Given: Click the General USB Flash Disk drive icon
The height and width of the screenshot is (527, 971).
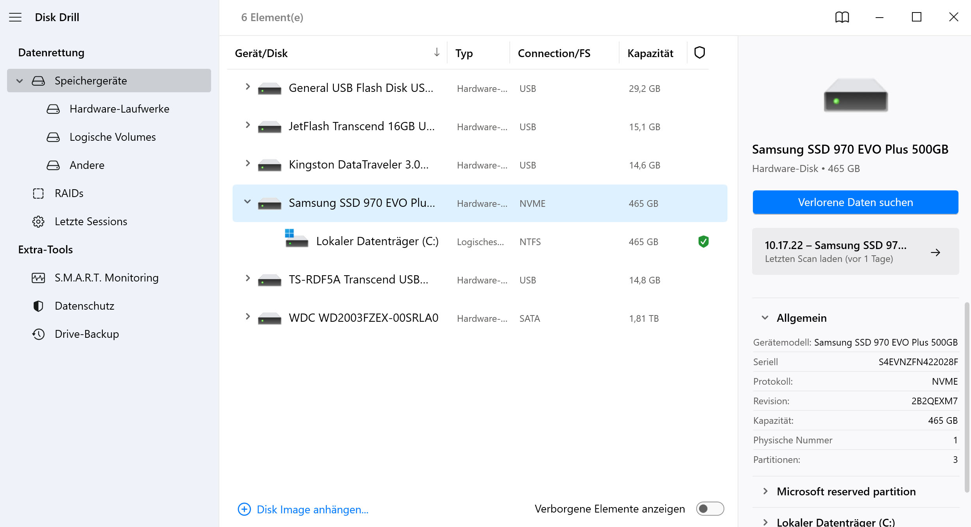Looking at the screenshot, I should click(270, 89).
